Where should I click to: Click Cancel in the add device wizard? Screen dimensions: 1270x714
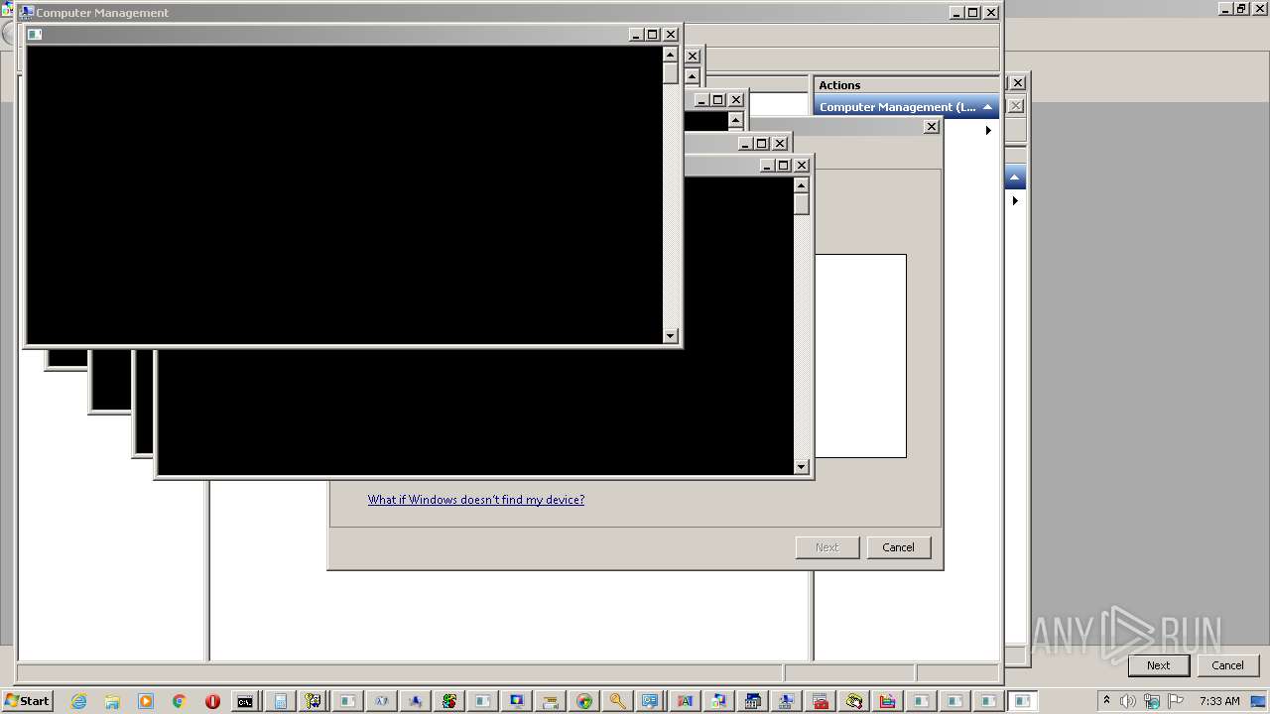pyautogui.click(x=899, y=547)
